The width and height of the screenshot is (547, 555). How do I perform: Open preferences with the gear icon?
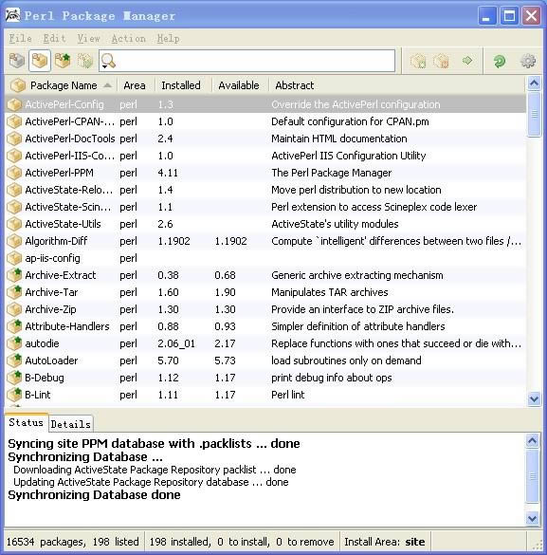click(528, 61)
